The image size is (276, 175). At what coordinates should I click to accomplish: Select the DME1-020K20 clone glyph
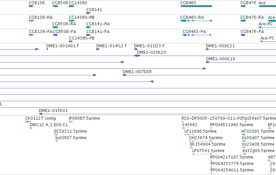137,56
